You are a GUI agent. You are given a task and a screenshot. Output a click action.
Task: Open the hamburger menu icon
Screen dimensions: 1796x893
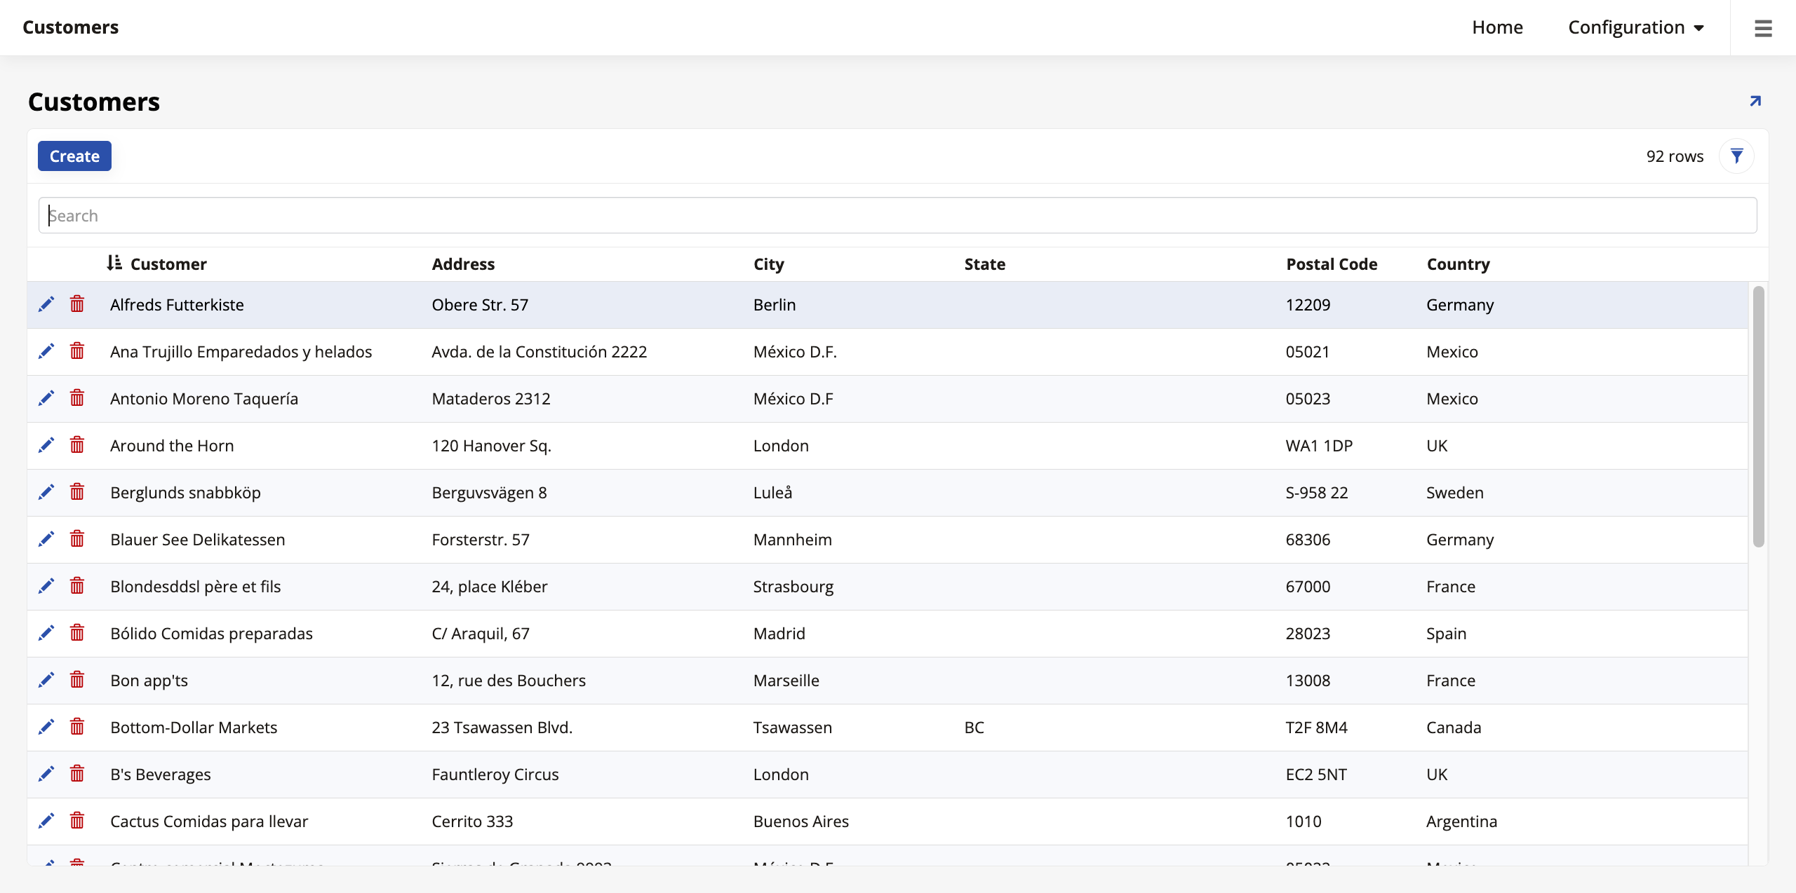click(x=1763, y=28)
